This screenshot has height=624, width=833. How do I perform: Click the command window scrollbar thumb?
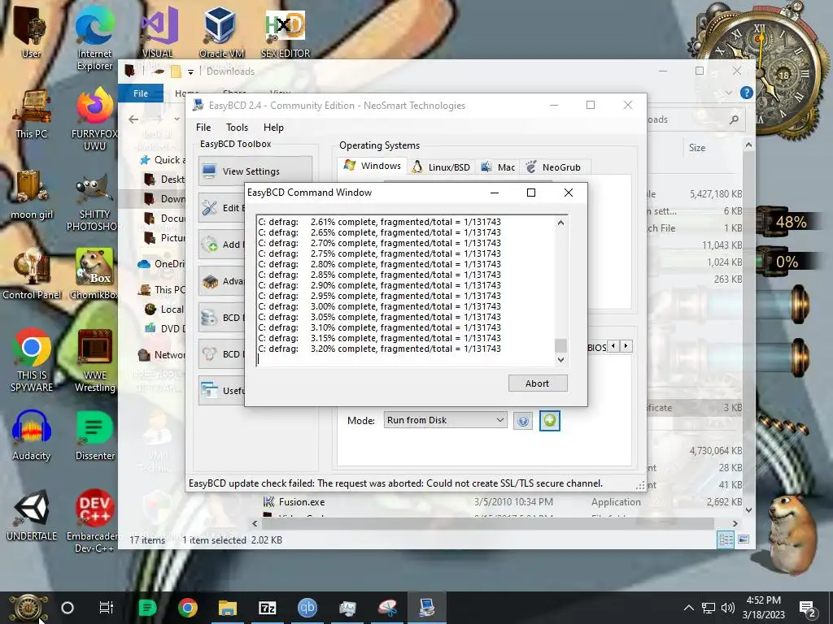point(560,345)
